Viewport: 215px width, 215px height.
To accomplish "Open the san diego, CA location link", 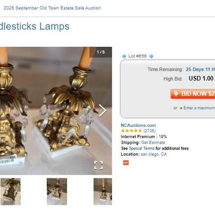I will point(154,154).
